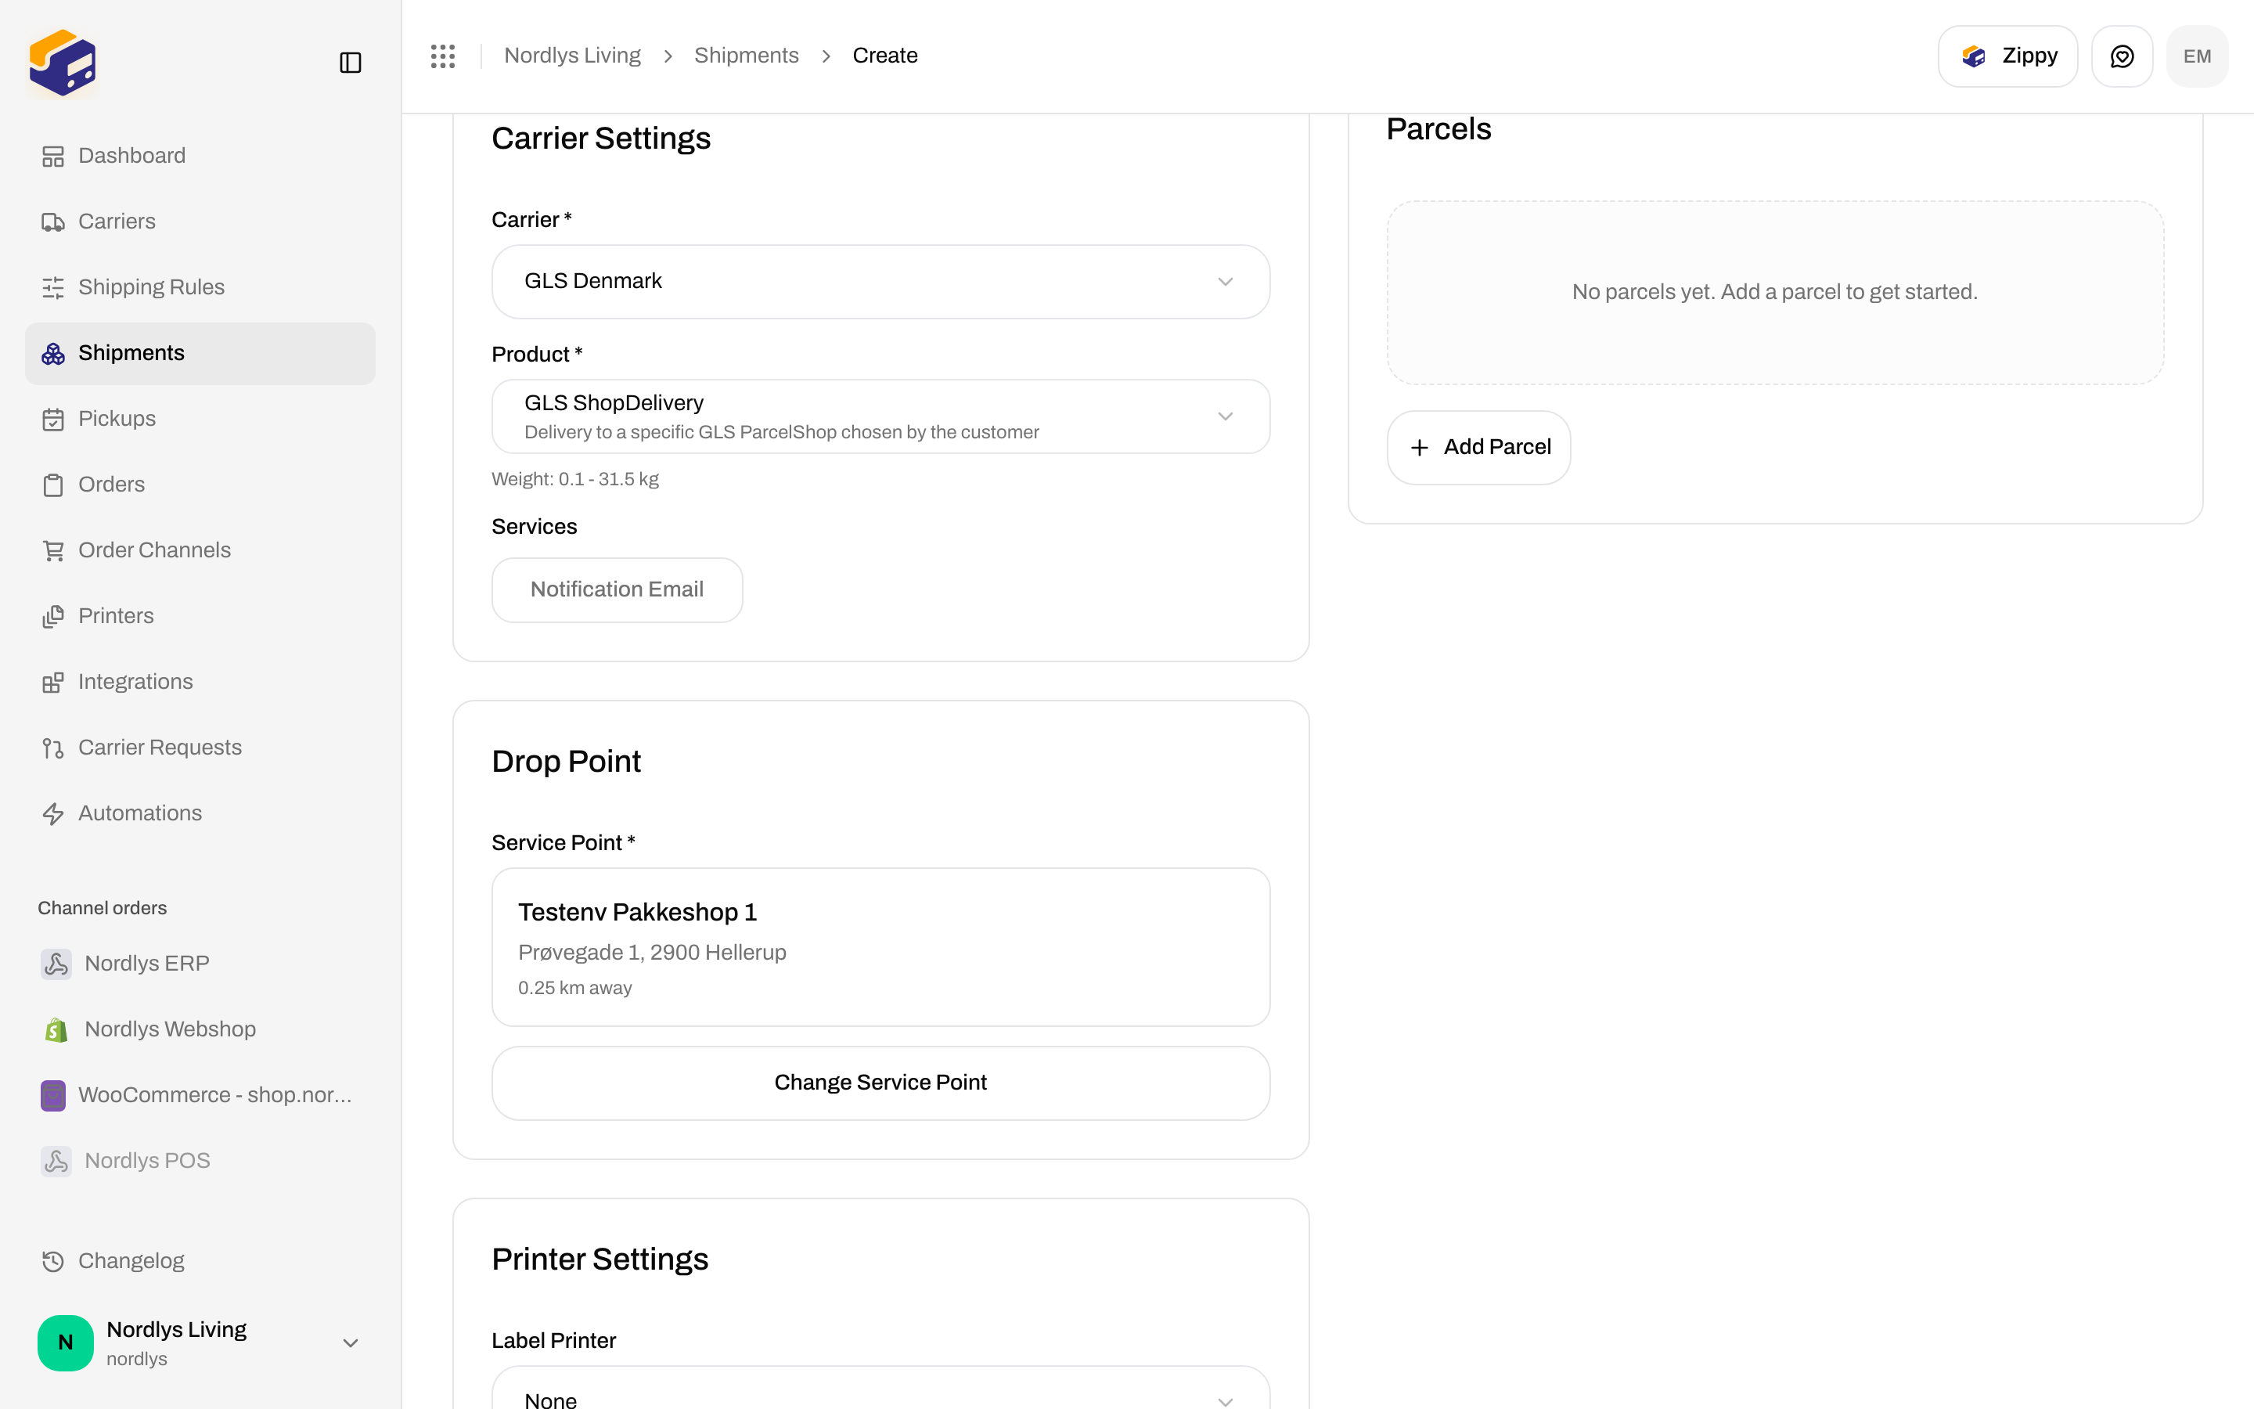Click the green N organization avatar
2254x1409 pixels.
pos(65,1342)
